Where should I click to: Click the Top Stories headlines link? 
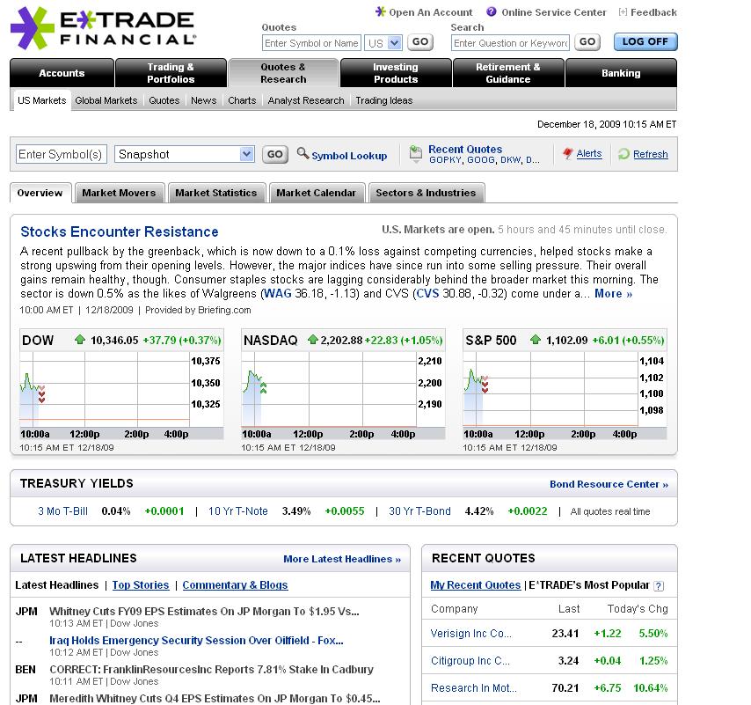141,585
